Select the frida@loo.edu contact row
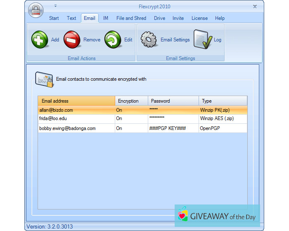 [x=53, y=119]
